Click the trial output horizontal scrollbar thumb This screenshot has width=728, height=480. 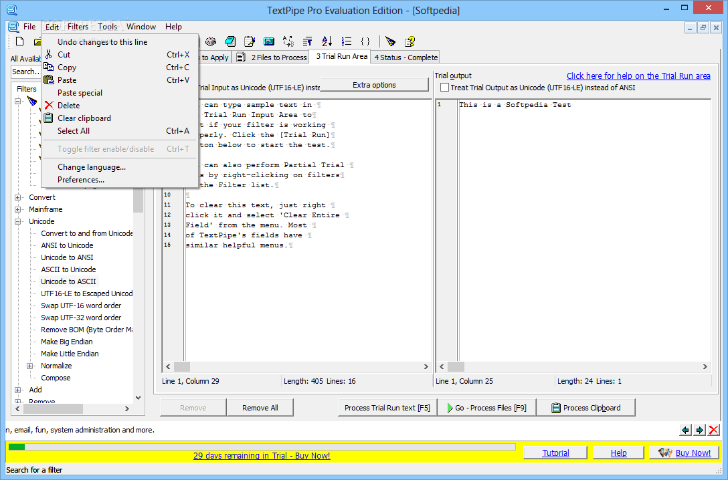456,366
